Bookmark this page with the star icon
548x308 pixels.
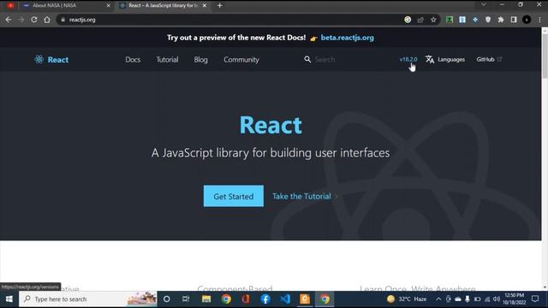433,20
